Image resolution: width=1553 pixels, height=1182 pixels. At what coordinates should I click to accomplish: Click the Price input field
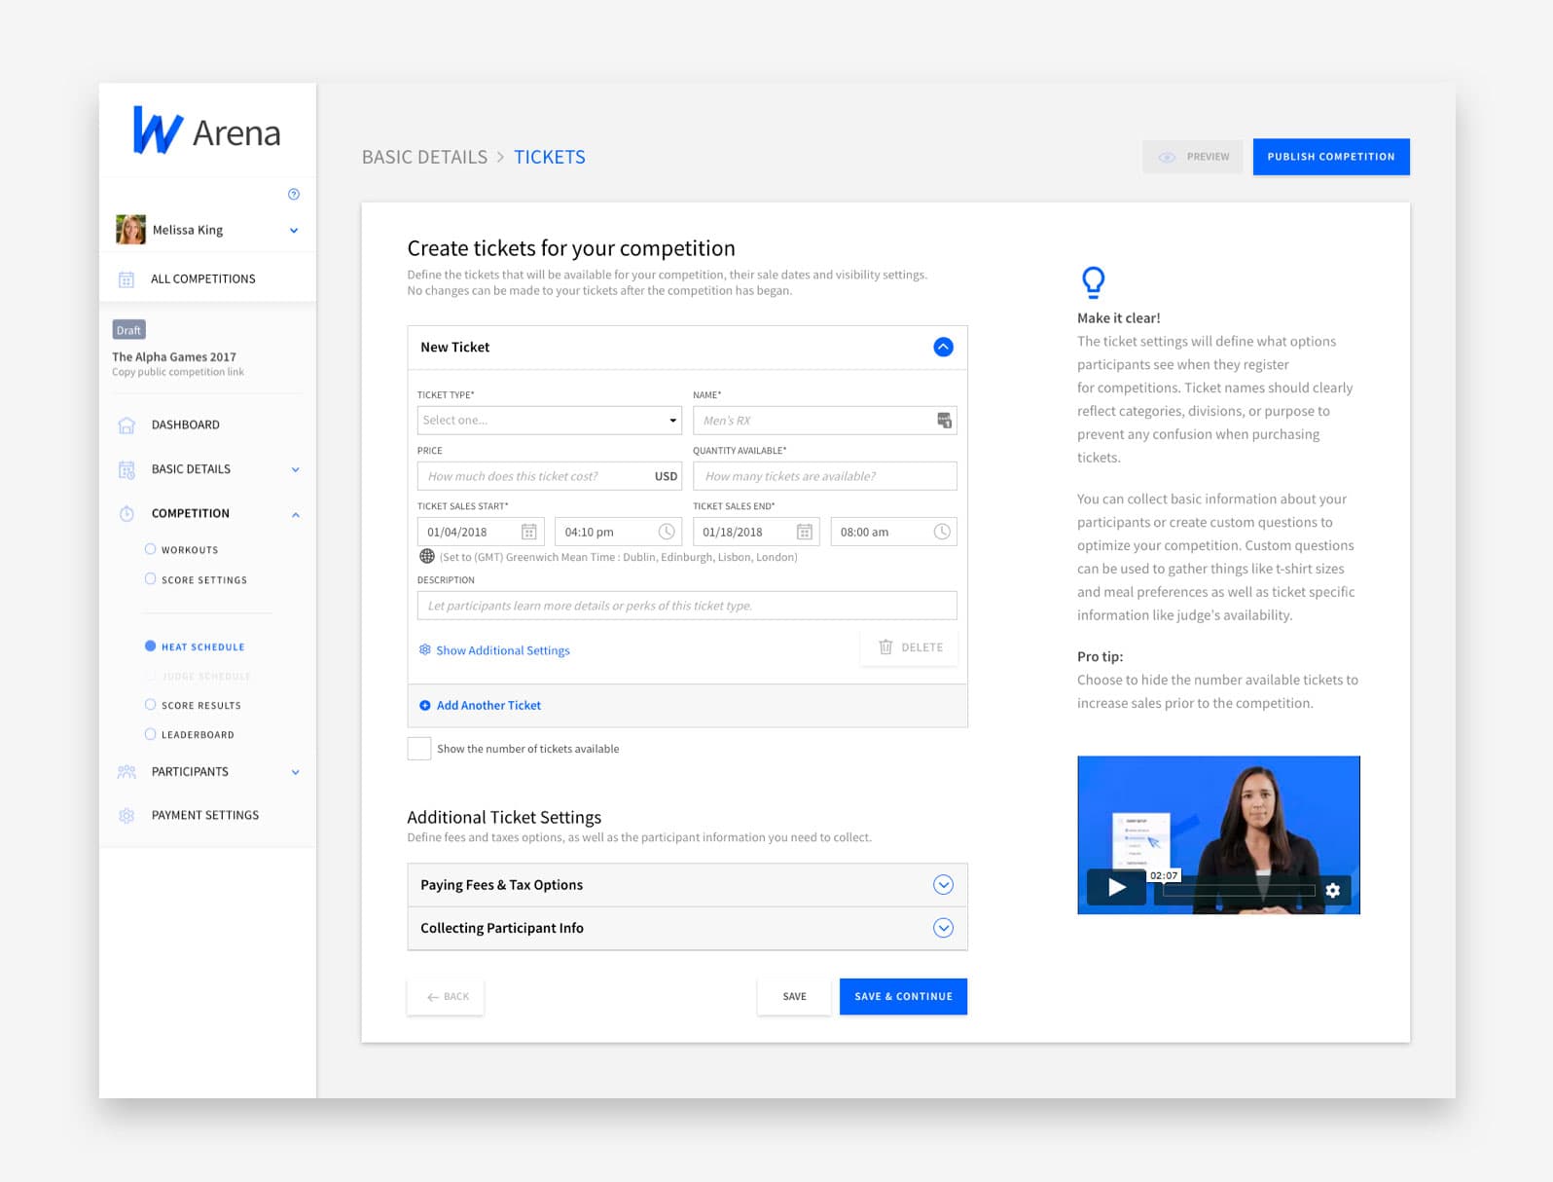pyautogui.click(x=549, y=476)
